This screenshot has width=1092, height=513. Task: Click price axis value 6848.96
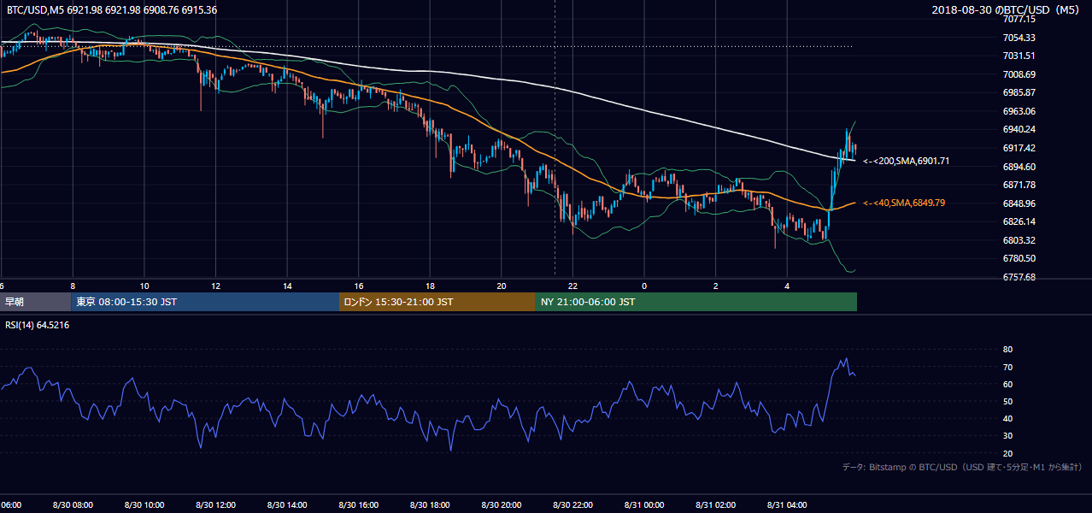coord(1019,203)
